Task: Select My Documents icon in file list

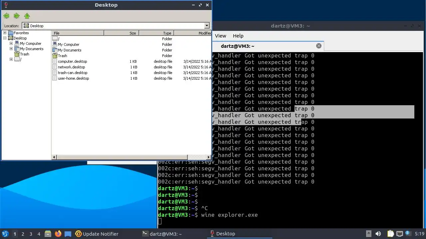Action: click(55, 50)
